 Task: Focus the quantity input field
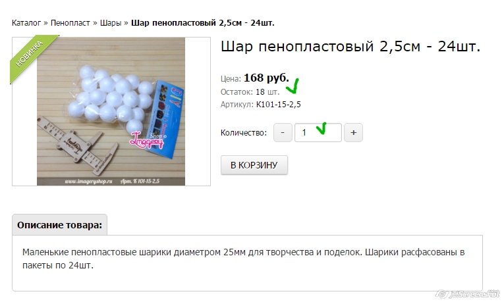[x=318, y=132]
